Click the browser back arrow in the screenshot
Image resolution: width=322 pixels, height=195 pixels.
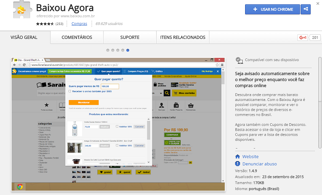[14, 65]
